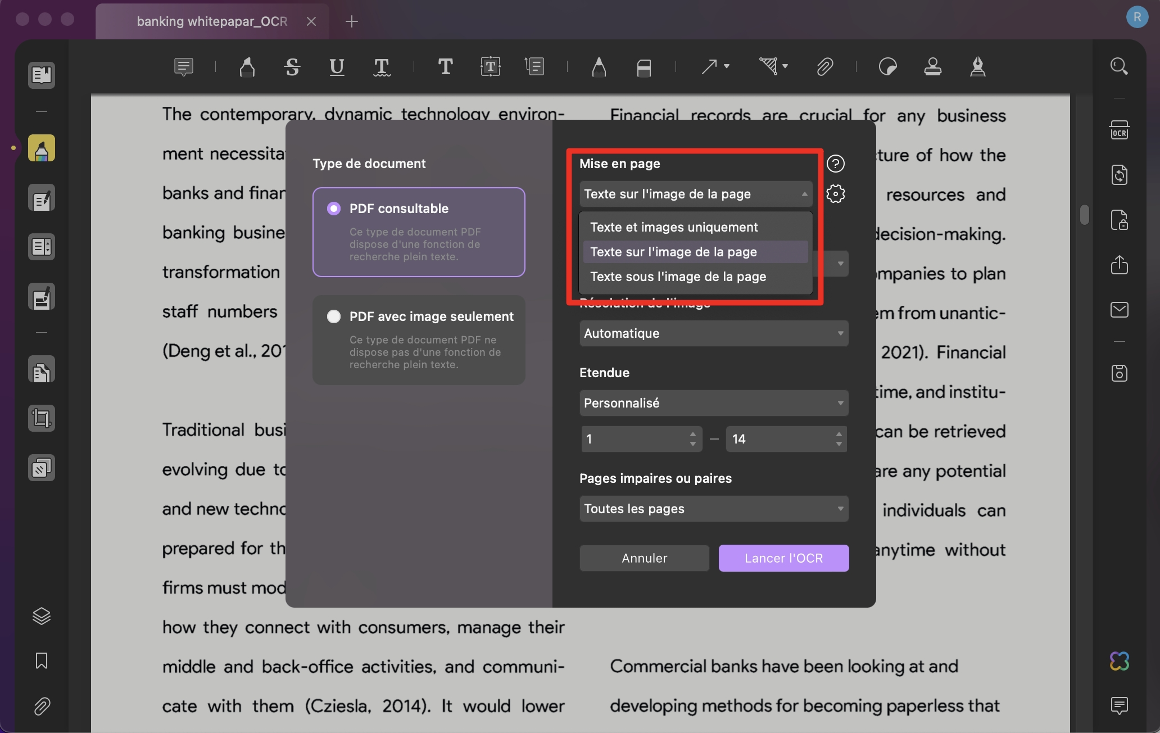
Task: Click the document vertical scrollbar thumb
Action: 1084,215
